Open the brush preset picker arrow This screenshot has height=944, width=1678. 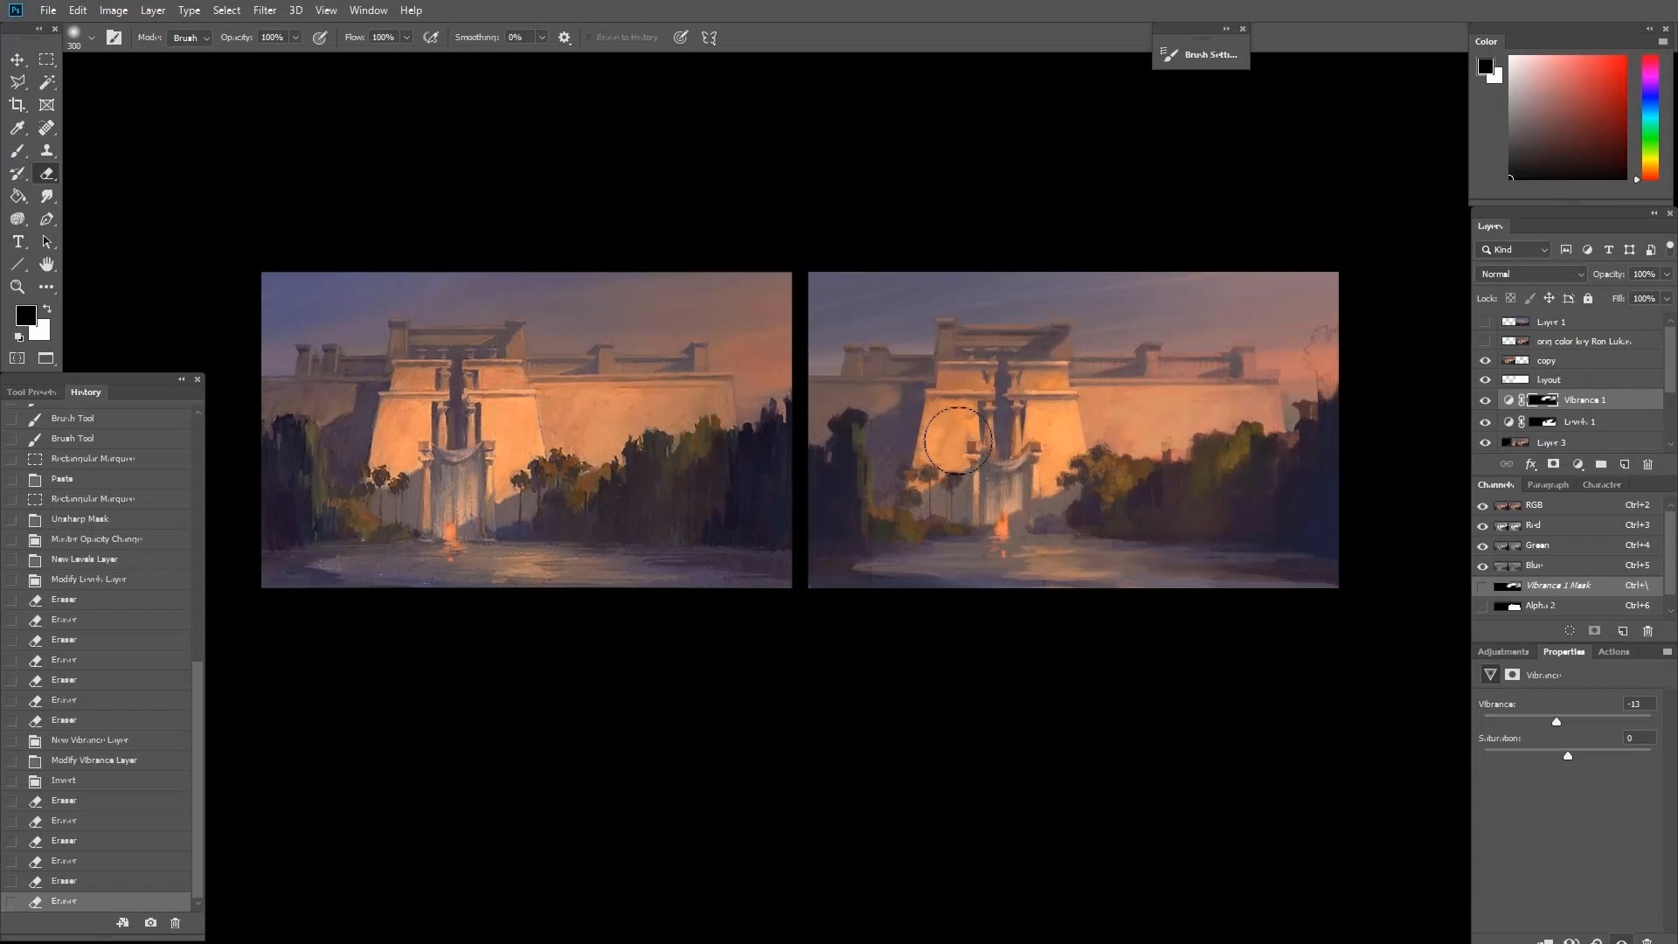[x=92, y=38]
